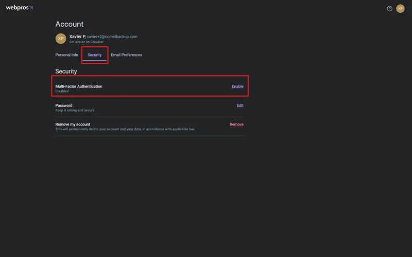The height and width of the screenshot is (257, 412).
Task: Click the permanent deletion warning text
Action: [125, 130]
